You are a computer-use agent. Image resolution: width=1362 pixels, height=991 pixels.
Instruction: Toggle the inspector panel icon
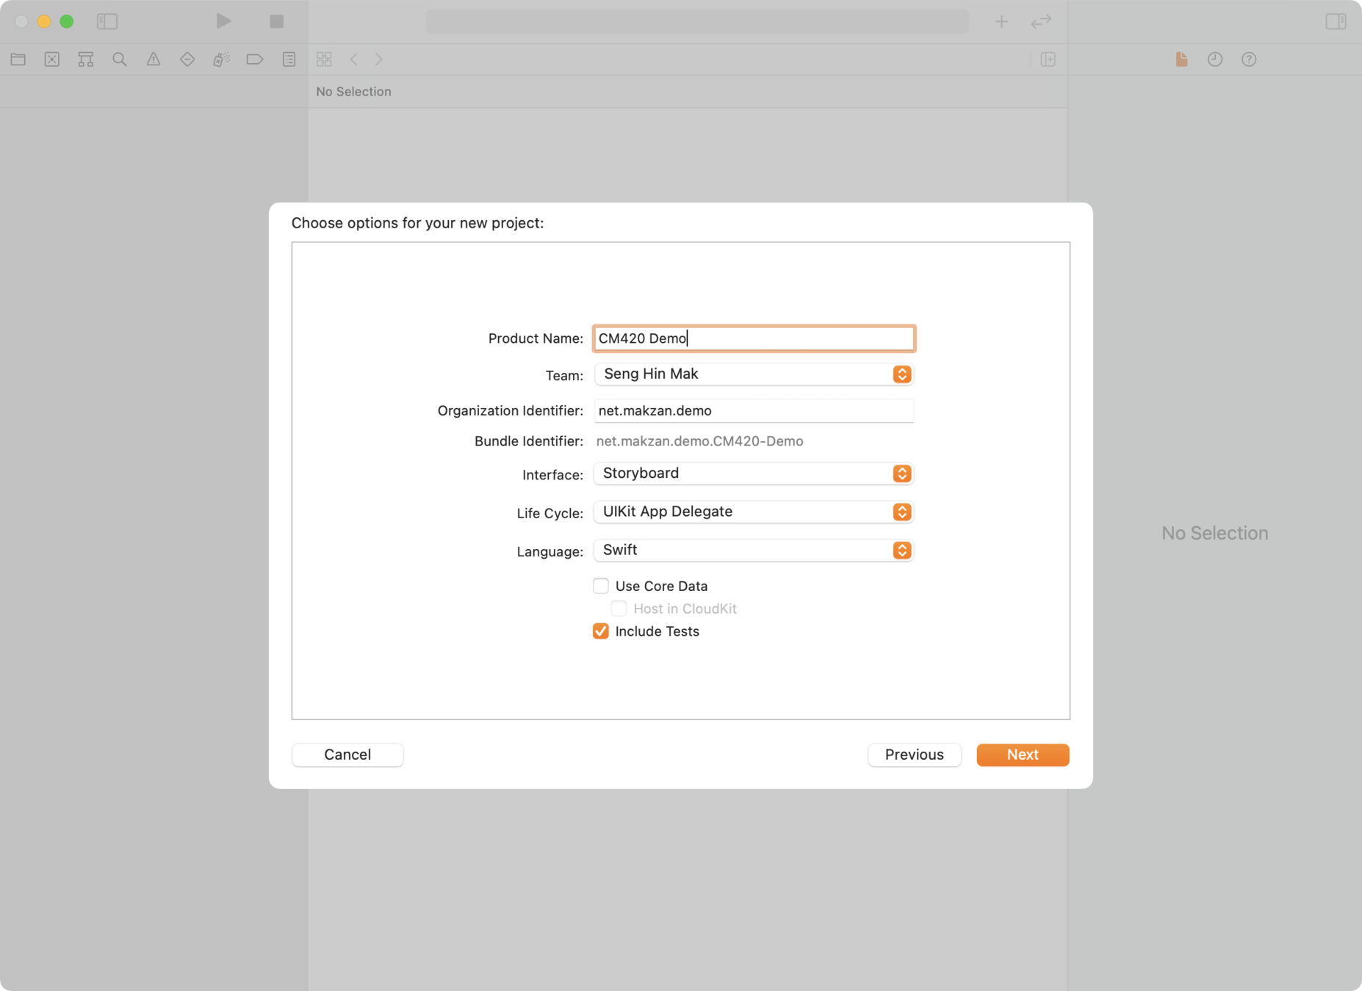1336,21
